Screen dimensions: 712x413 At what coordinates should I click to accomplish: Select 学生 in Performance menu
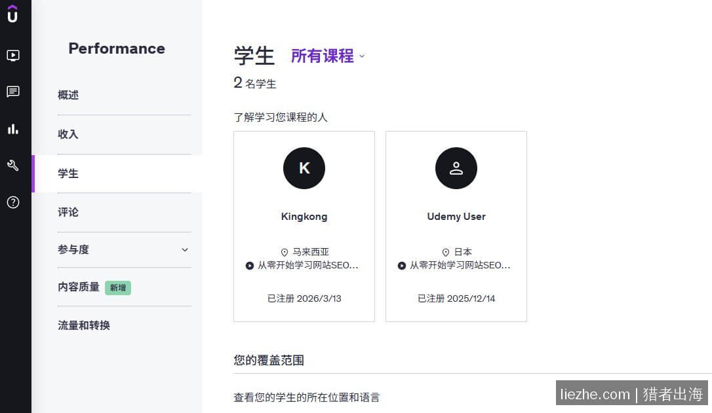tap(68, 173)
